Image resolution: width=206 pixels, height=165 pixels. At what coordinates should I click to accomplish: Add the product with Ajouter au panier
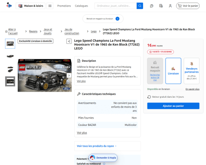[x=173, y=106]
